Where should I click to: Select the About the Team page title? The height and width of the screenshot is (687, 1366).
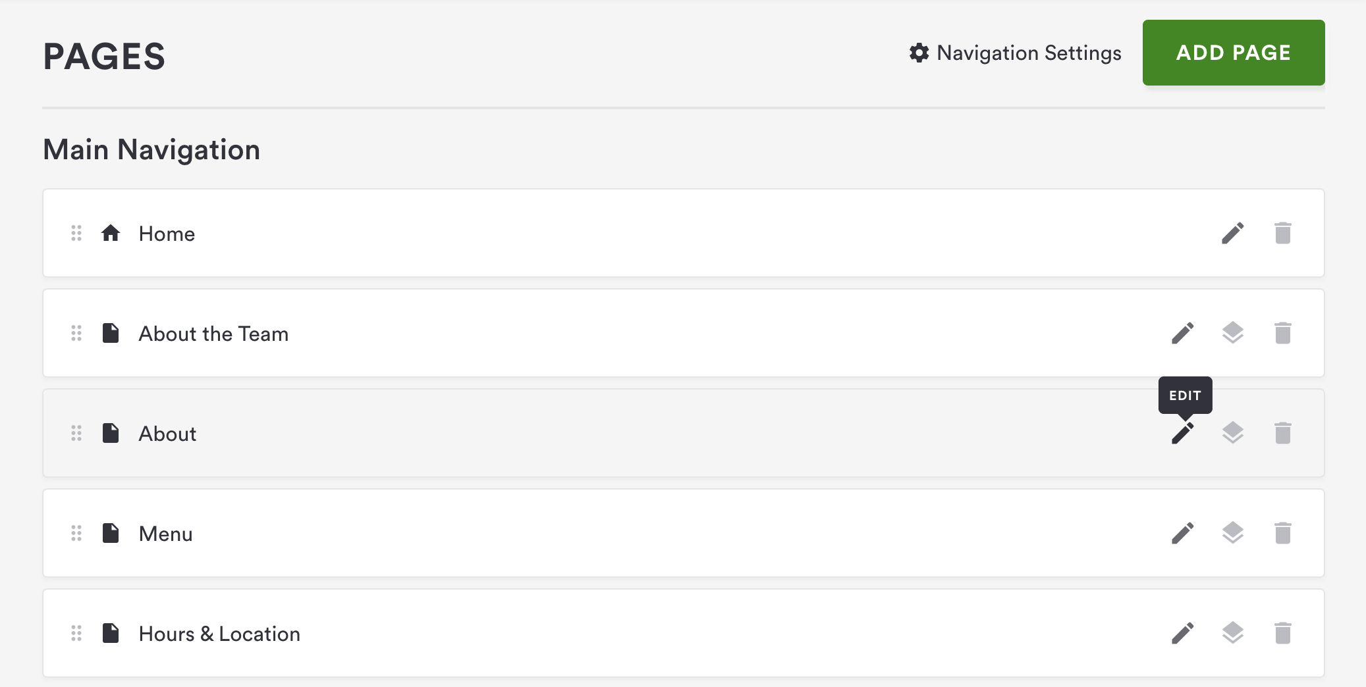pos(213,334)
